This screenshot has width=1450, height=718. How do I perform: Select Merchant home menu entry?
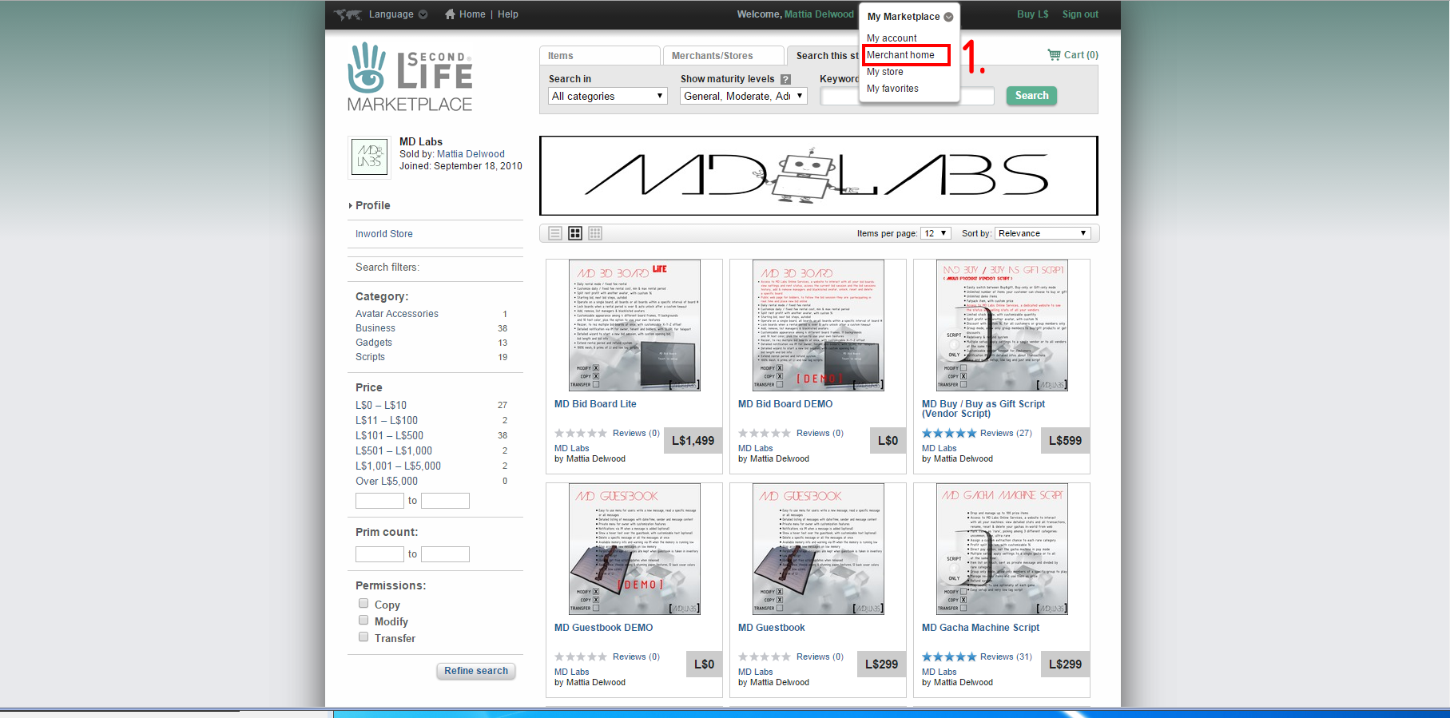(900, 55)
